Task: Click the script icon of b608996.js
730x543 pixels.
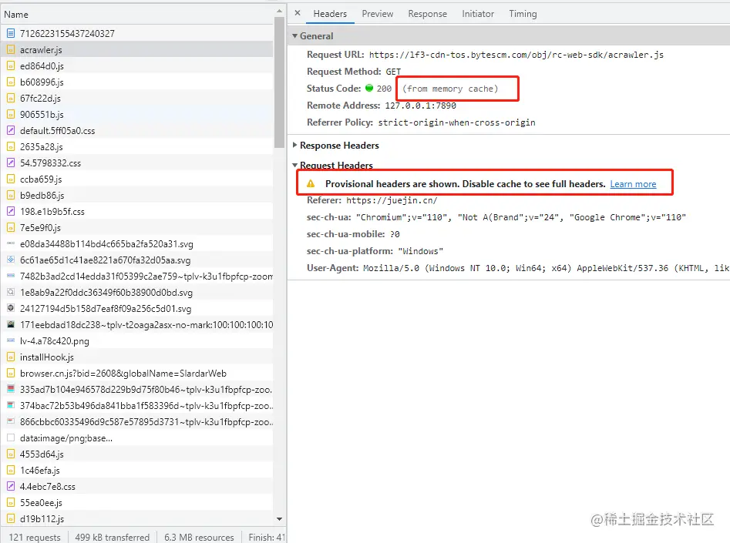Action: click(11, 82)
